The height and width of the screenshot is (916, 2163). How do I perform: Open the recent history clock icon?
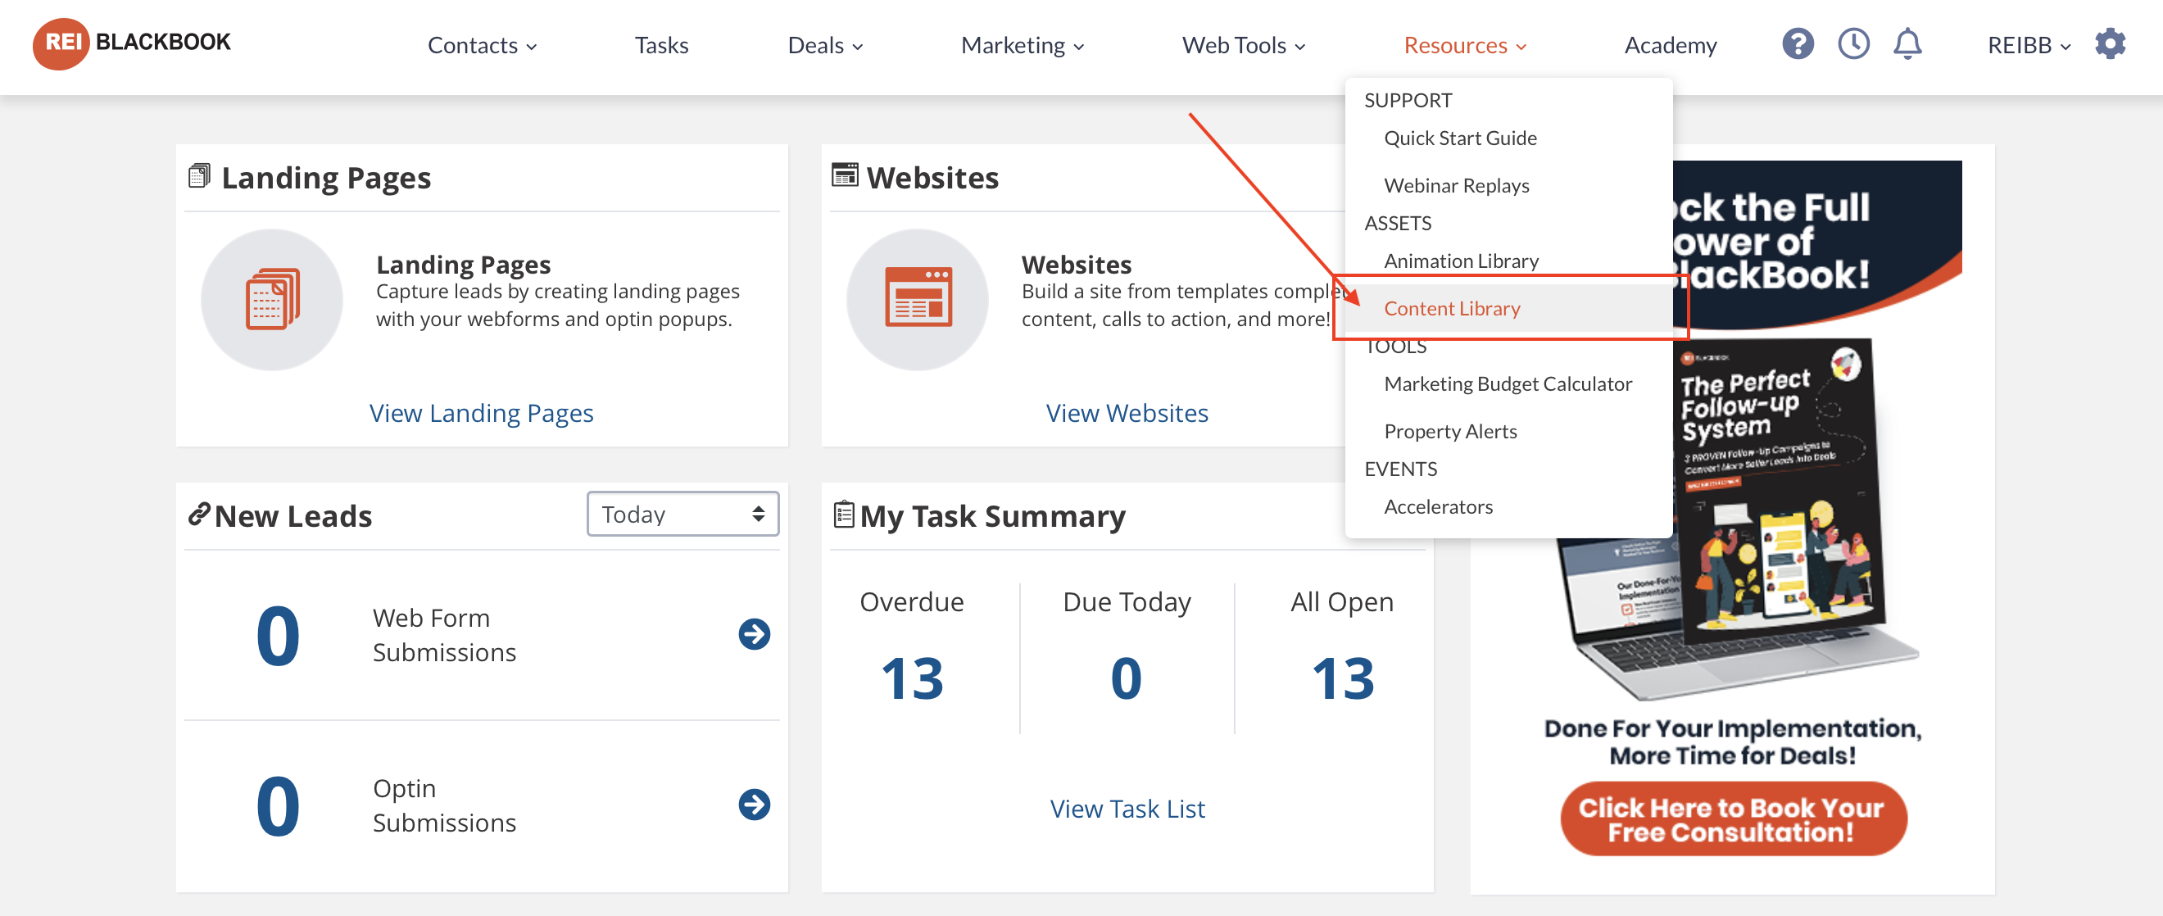1852,43
